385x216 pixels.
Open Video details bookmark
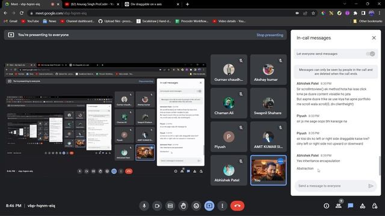[x=229, y=22]
